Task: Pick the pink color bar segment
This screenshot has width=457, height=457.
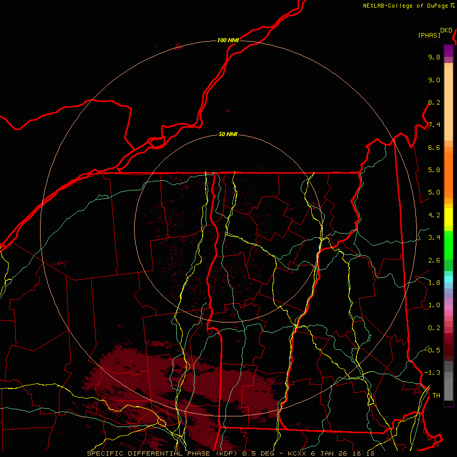Action: [x=448, y=308]
